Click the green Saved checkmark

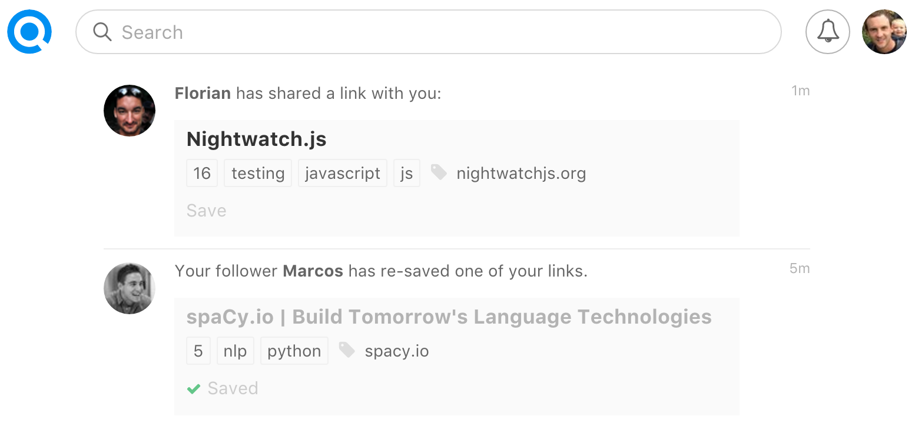coord(193,389)
